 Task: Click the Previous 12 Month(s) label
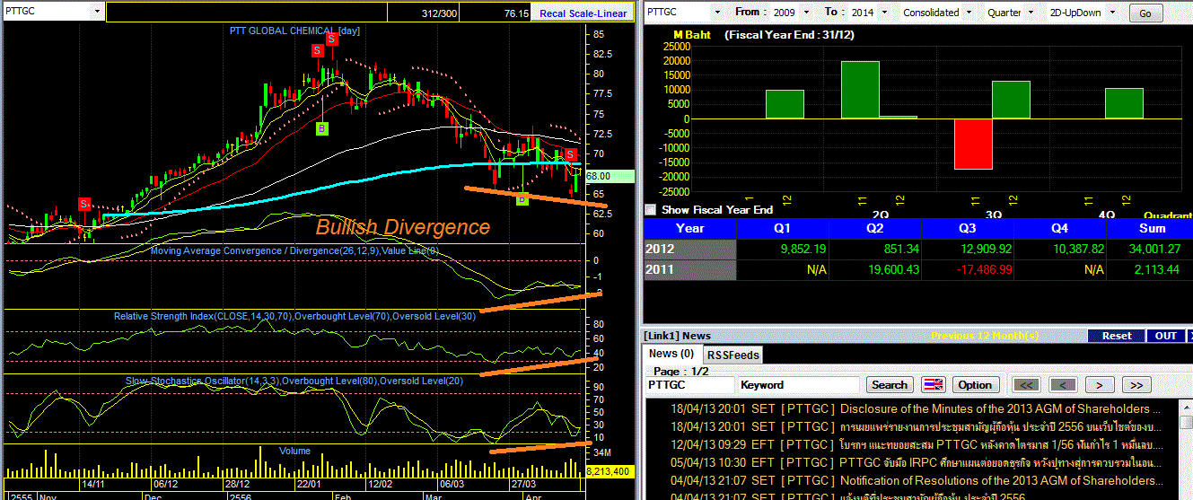coord(984,336)
